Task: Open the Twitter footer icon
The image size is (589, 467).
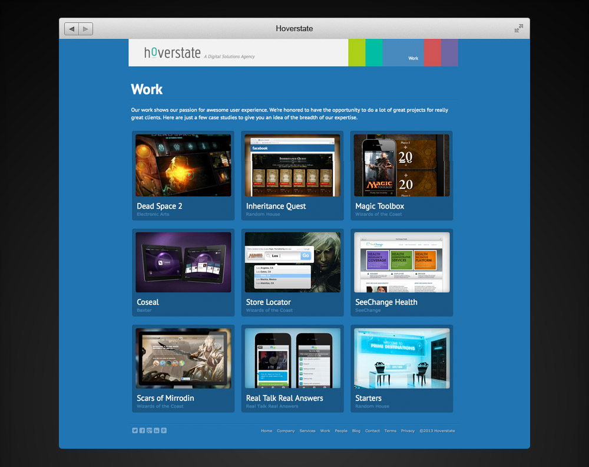Action: pyautogui.click(x=135, y=430)
